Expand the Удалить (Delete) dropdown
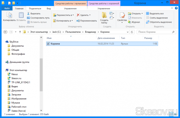 pos(84,15)
